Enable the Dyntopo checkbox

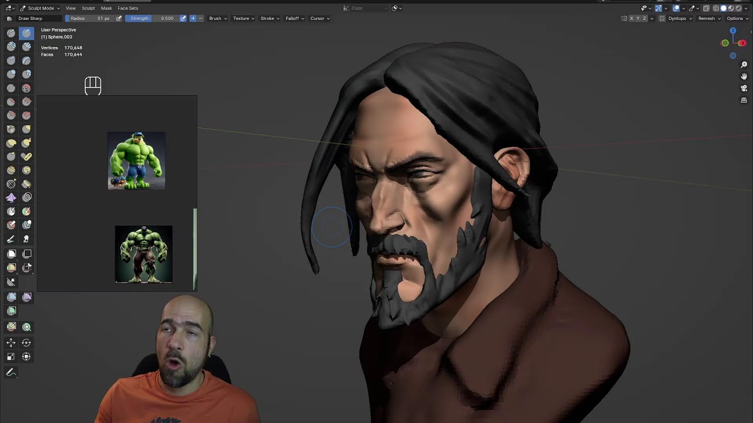(662, 18)
